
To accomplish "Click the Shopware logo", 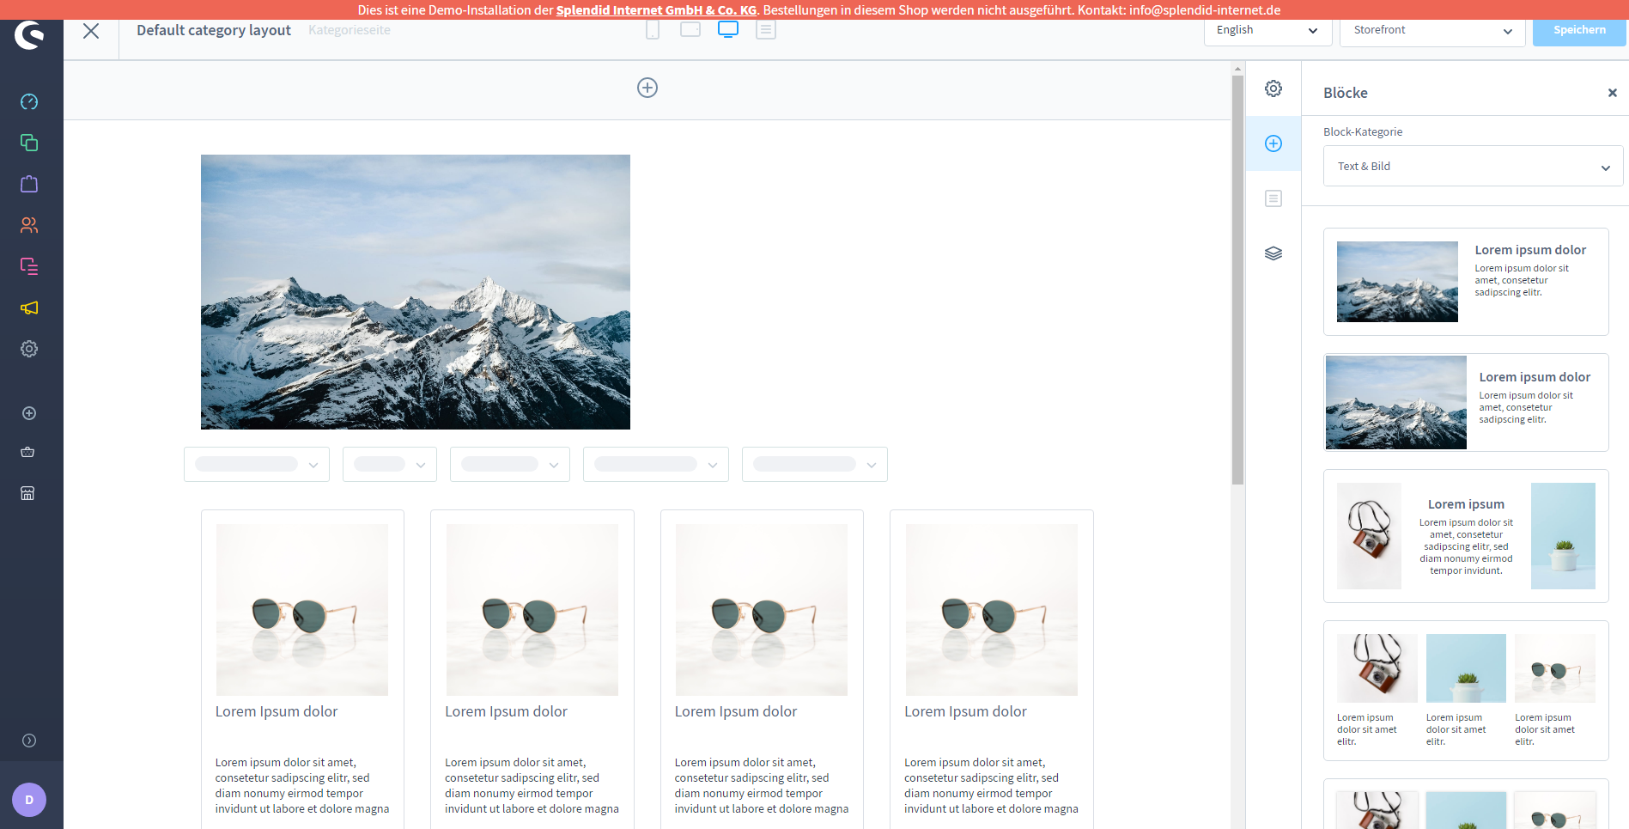I will coord(29,34).
